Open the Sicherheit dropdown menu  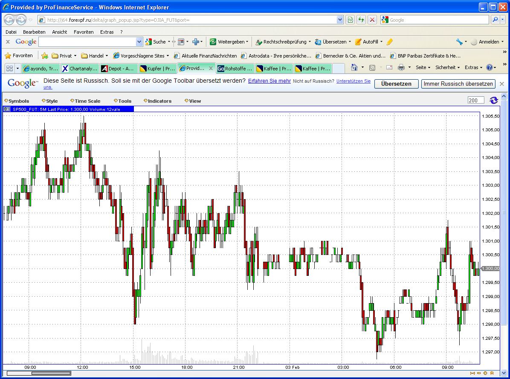pos(446,67)
